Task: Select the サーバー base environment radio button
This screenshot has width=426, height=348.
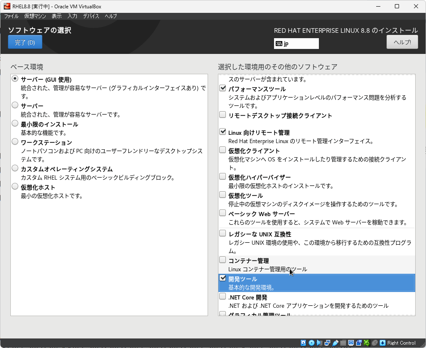Action: pos(15,105)
